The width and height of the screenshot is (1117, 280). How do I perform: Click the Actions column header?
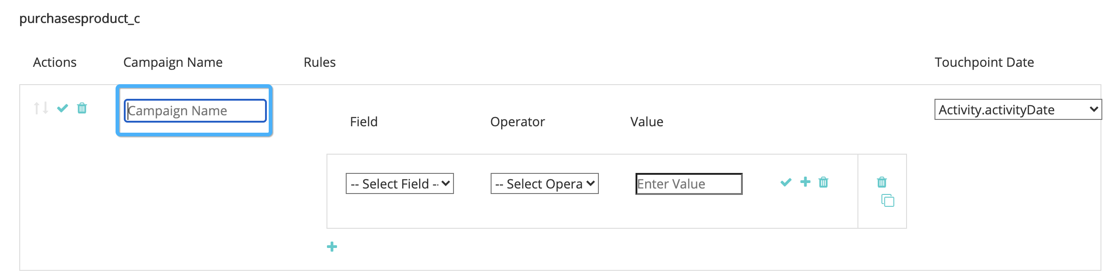tap(55, 62)
